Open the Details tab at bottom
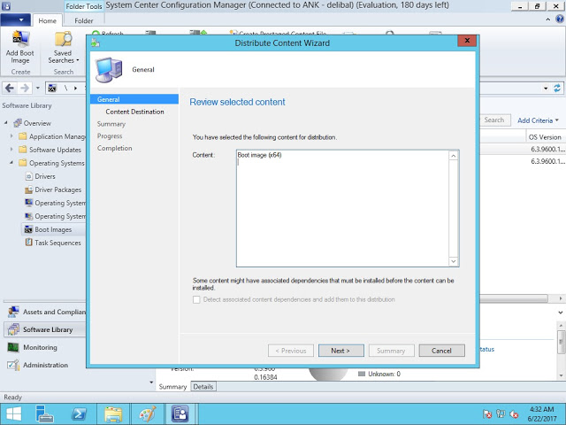 click(x=203, y=387)
